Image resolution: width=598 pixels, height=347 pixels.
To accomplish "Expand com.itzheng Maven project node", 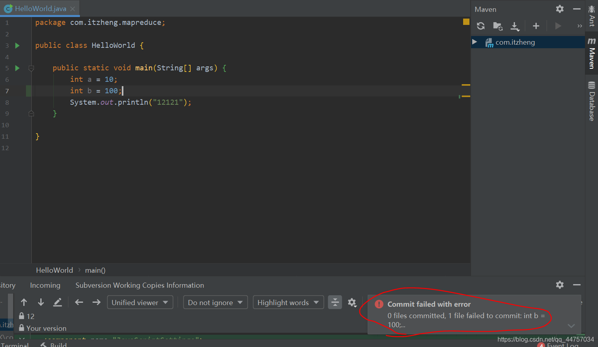I will pos(475,42).
